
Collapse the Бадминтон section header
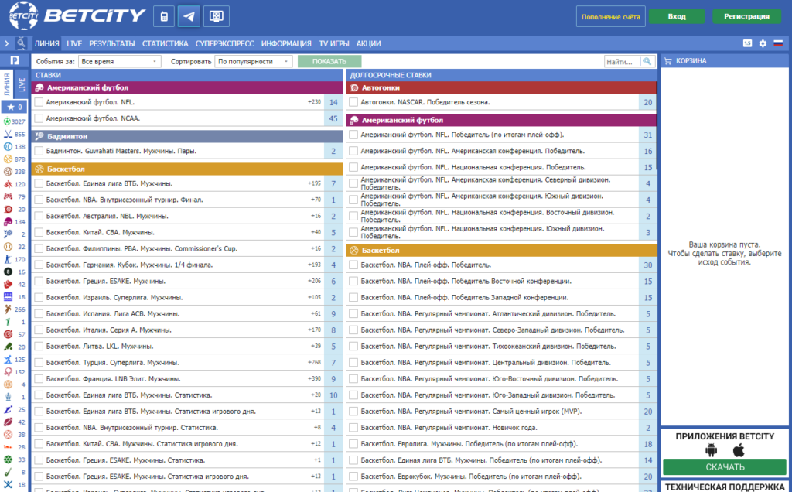pos(187,136)
